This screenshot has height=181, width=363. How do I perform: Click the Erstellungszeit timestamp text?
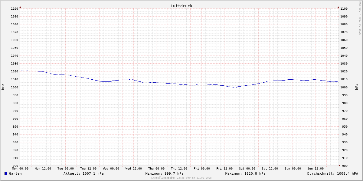pyautogui.click(x=181, y=178)
